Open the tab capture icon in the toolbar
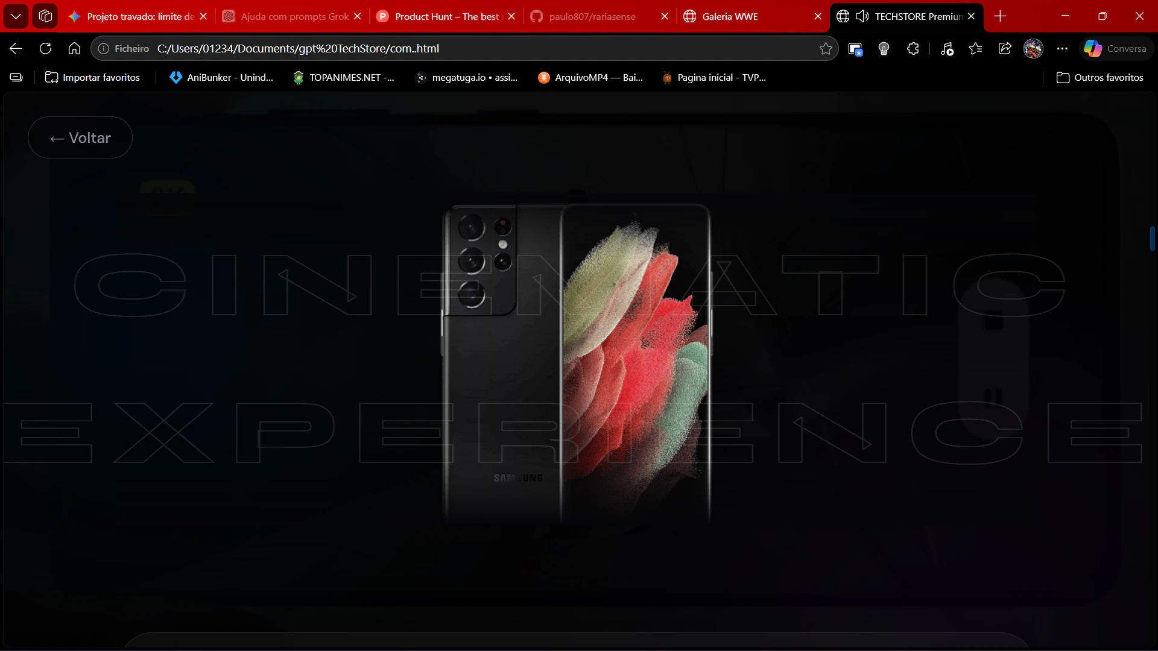Image resolution: width=1158 pixels, height=651 pixels. click(x=855, y=49)
